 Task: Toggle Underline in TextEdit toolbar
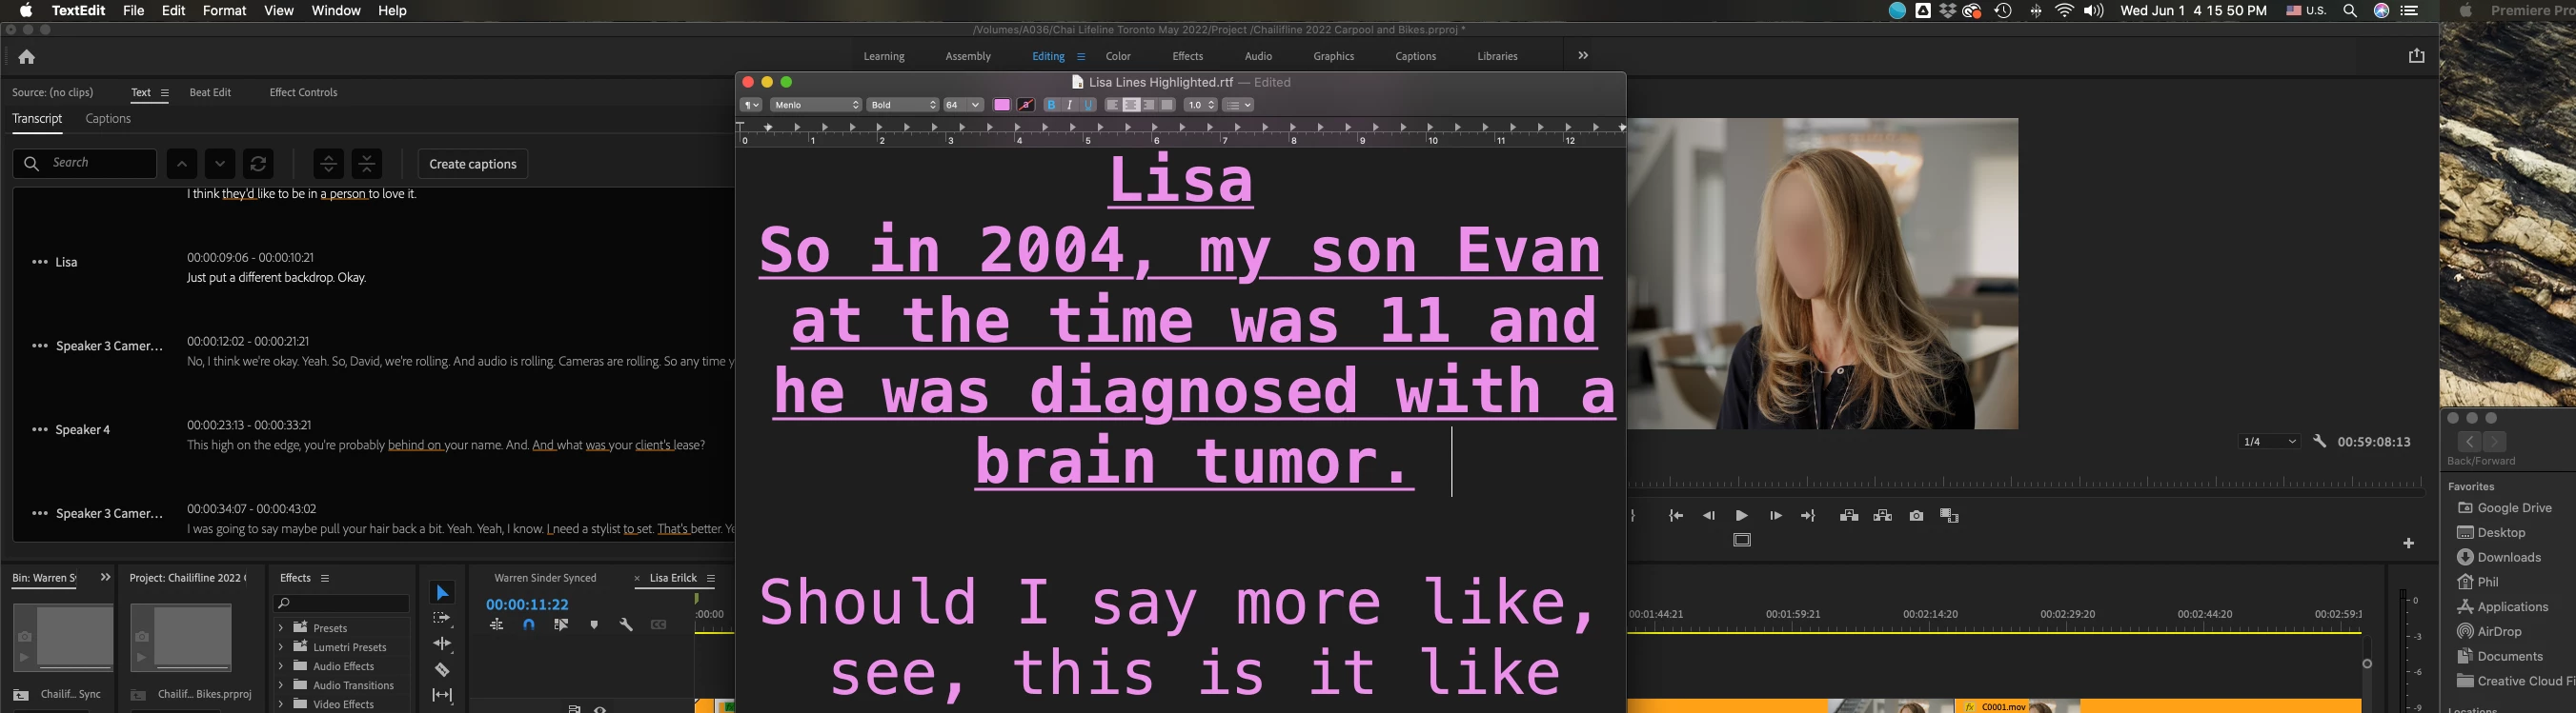coord(1089,105)
